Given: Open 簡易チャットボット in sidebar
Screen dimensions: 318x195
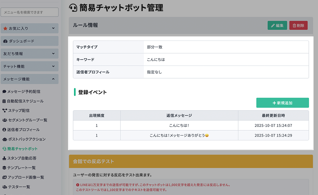Looking at the screenshot, I should click(22, 149).
